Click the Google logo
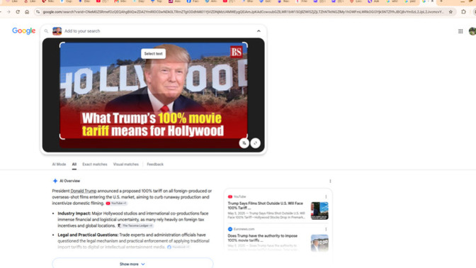476x268 pixels. pos(23,31)
